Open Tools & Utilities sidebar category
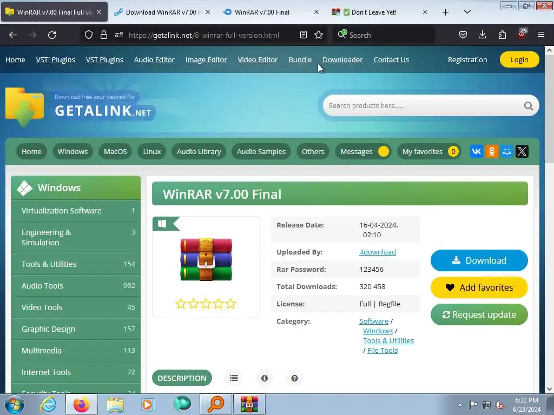This screenshot has height=415, width=554. point(76,264)
